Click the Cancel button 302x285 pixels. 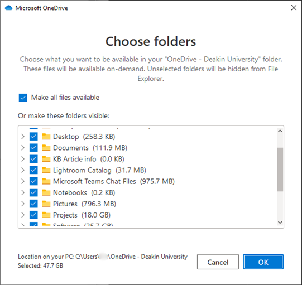coord(218,262)
